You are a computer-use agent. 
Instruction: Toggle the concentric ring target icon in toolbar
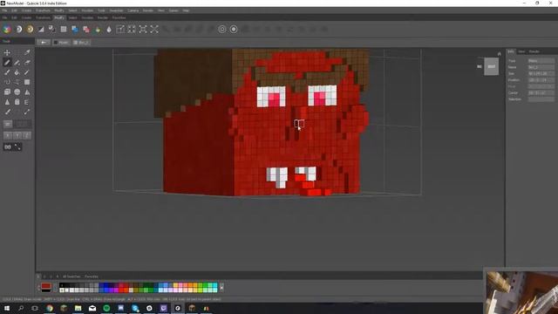[x=222, y=29]
